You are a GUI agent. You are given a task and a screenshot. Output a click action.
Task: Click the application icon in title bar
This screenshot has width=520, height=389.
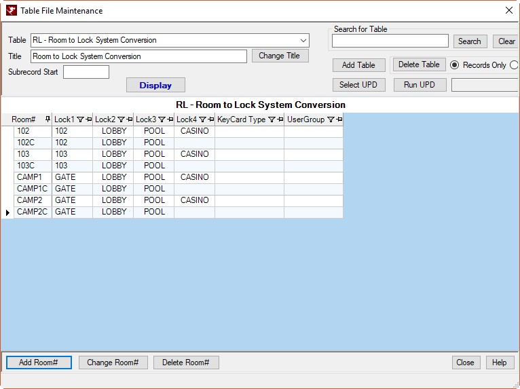tap(12, 11)
